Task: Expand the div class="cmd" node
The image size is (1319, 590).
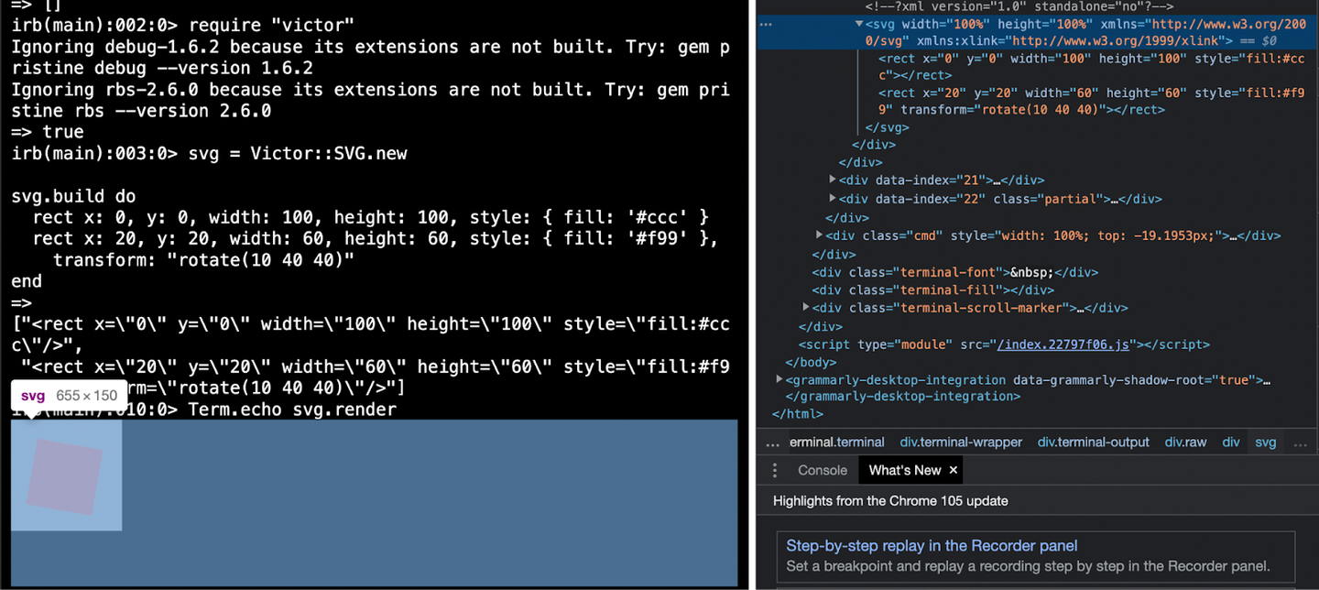Action: (x=820, y=235)
